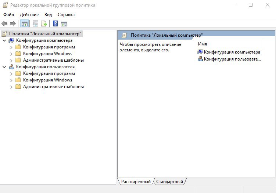This screenshot has height=193, width=276.
Task: Click folder icon of Административные шаблоны under computer
Action: pos(18,60)
